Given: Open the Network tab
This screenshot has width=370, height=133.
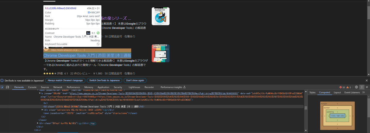Looking at the screenshot, I should (x=58, y=87).
